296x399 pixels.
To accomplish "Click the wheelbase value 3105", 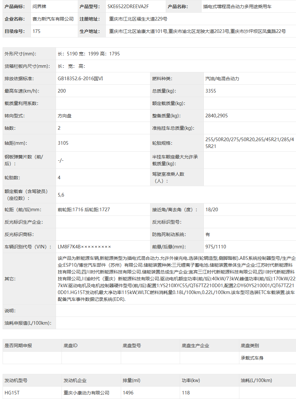I will point(63,143).
